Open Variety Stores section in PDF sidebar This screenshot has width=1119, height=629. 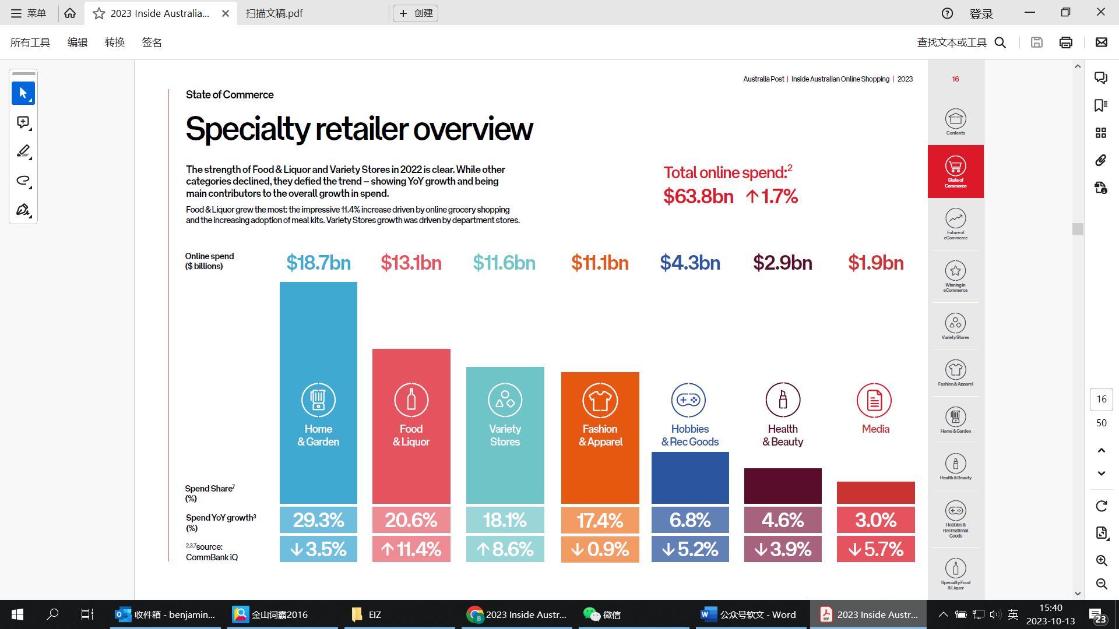click(956, 326)
